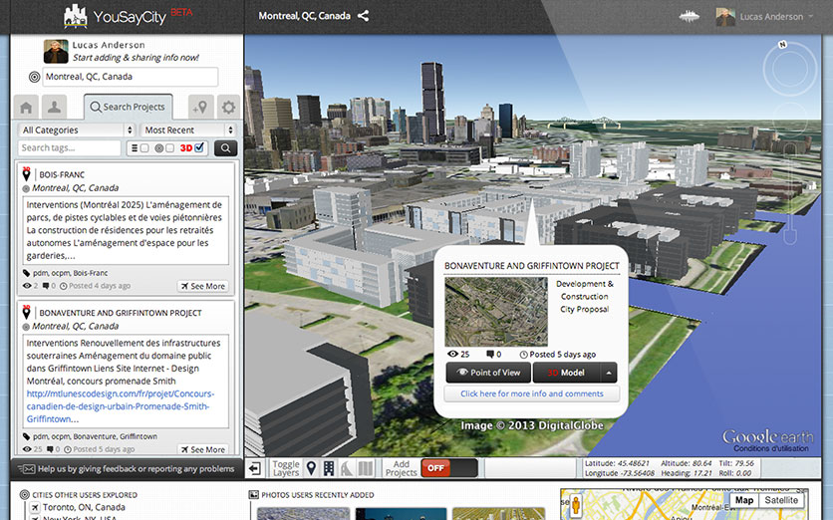The image size is (833, 520).
Task: Click the share icon beside Montreal, QC, Canada
Action: [364, 16]
